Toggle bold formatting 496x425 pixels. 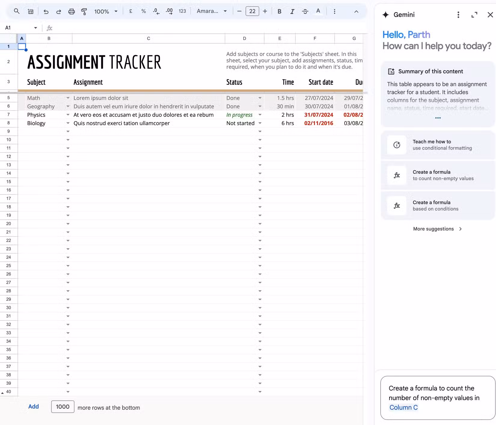coord(279,11)
